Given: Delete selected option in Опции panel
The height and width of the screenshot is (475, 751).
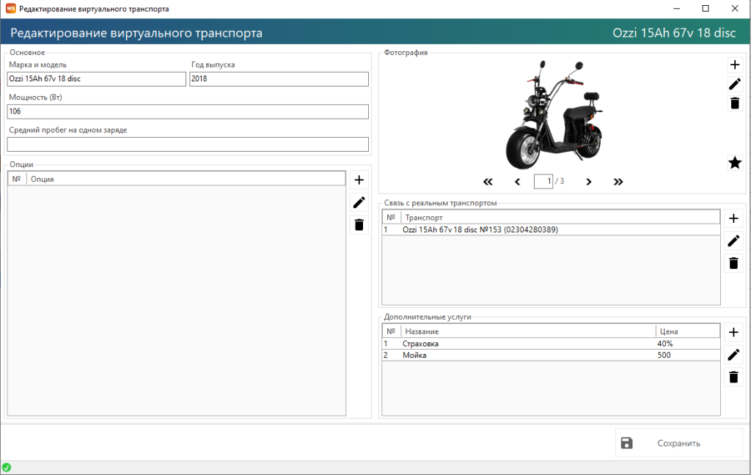Looking at the screenshot, I should [359, 225].
